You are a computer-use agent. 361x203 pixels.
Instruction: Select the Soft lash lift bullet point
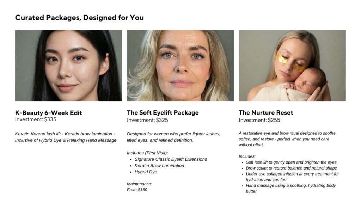point(291,162)
